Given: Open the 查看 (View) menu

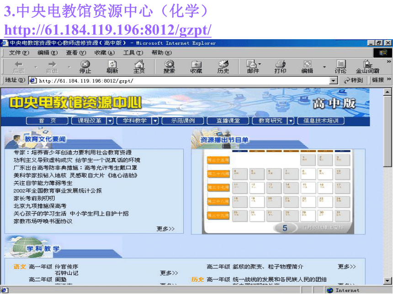Looking at the screenshot, I should click(76, 53).
